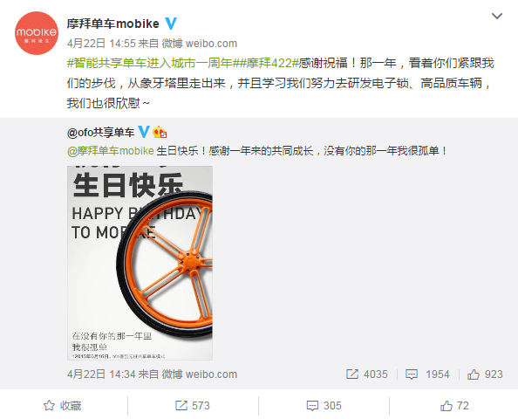Open the @ofo共享单车 account link
Viewport: 518px width, 419px height.
click(101, 133)
